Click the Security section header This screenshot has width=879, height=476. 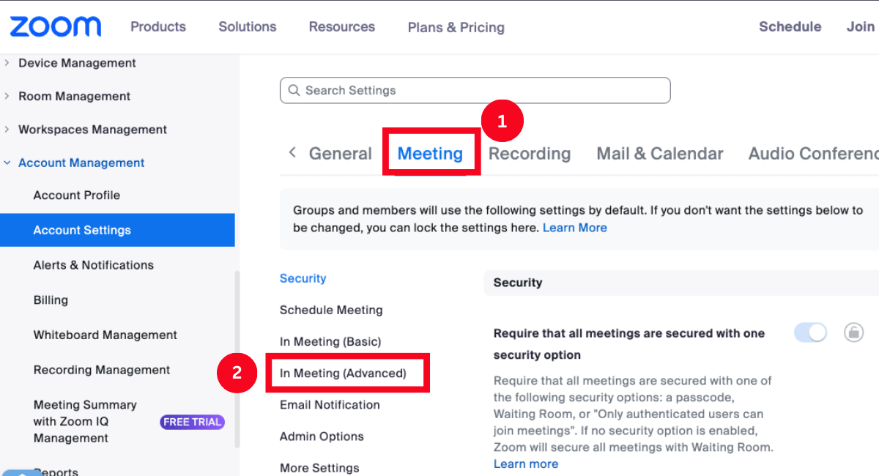coord(681,283)
